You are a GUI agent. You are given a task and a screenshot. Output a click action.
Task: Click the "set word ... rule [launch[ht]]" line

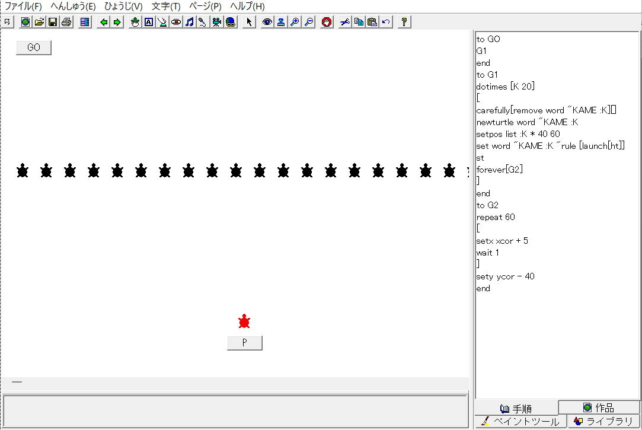click(550, 146)
